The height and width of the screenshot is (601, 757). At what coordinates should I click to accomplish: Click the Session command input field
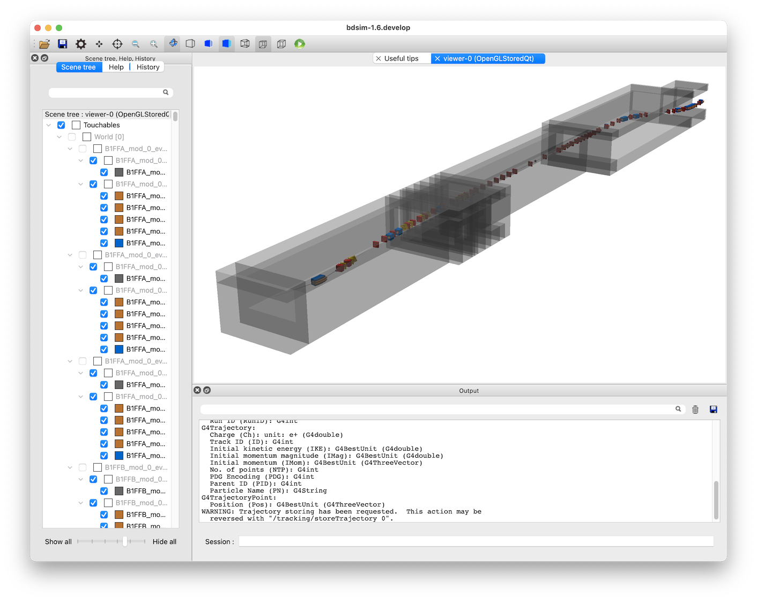click(x=476, y=541)
